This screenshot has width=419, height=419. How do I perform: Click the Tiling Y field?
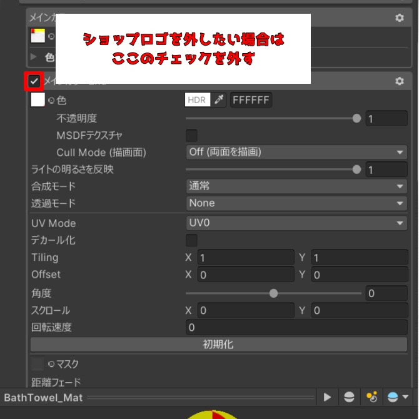[360, 258]
